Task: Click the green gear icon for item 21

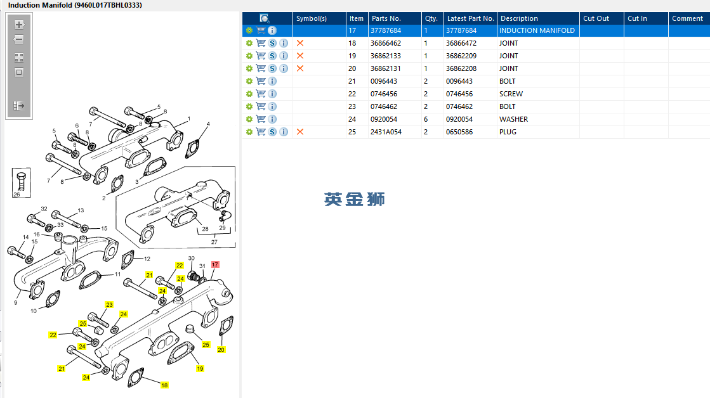Action: [x=249, y=81]
